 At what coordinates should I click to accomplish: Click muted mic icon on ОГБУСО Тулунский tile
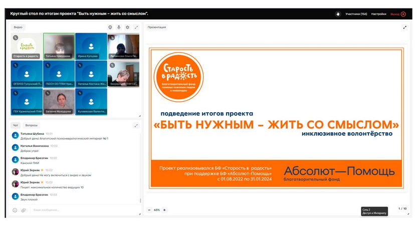pos(16,65)
